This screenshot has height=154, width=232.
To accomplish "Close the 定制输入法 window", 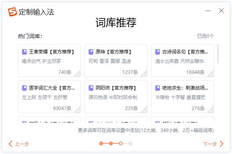I will (x=221, y=11).
